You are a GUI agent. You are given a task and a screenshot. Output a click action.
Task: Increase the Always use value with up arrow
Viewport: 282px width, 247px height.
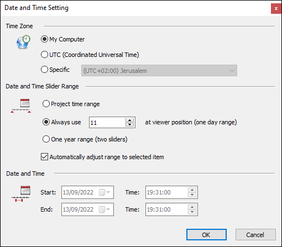129,120
